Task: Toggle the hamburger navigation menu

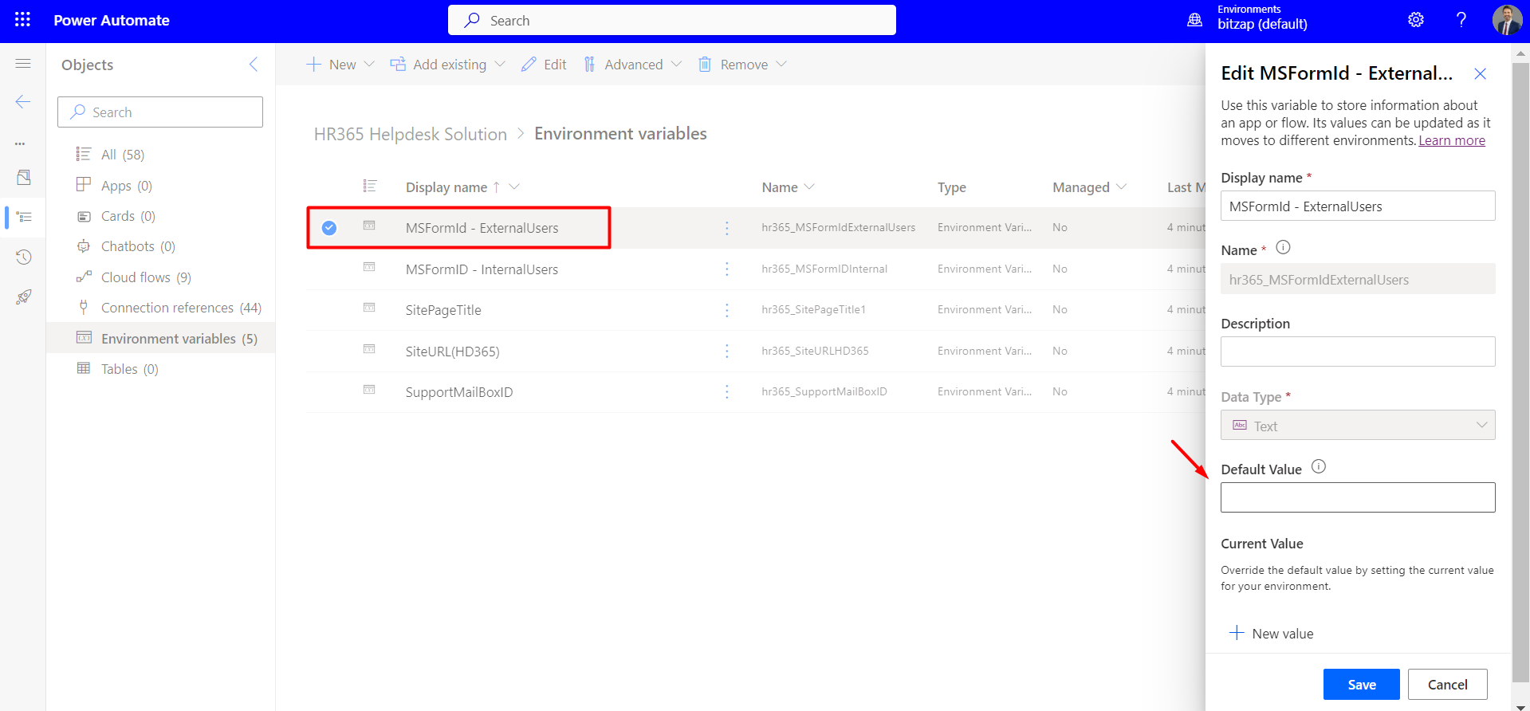Action: click(x=23, y=63)
